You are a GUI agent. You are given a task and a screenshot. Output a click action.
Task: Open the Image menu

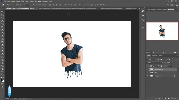[13, 1]
